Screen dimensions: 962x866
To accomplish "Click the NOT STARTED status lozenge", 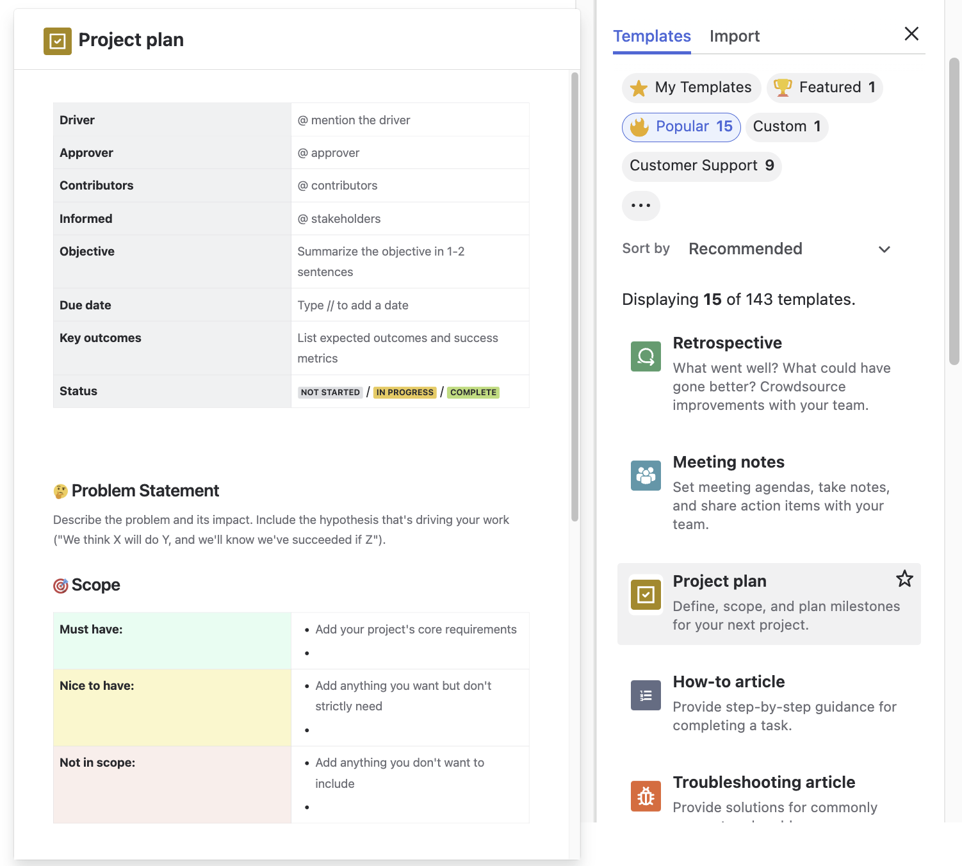I will pos(330,393).
